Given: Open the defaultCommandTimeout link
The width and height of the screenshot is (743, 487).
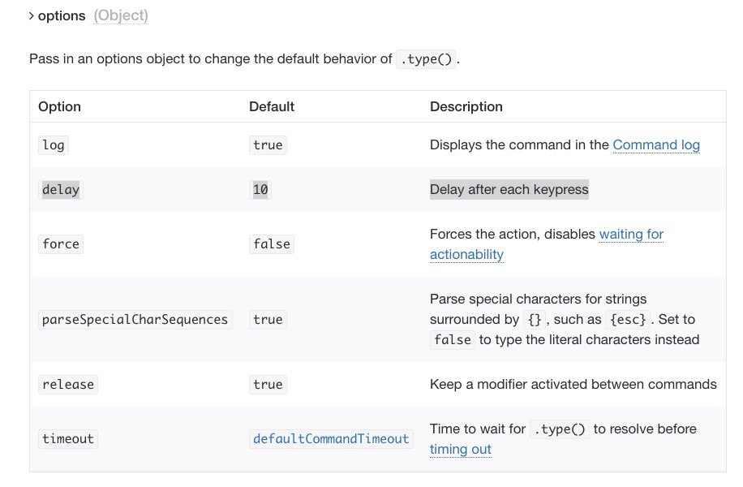Looking at the screenshot, I should click(x=331, y=438).
